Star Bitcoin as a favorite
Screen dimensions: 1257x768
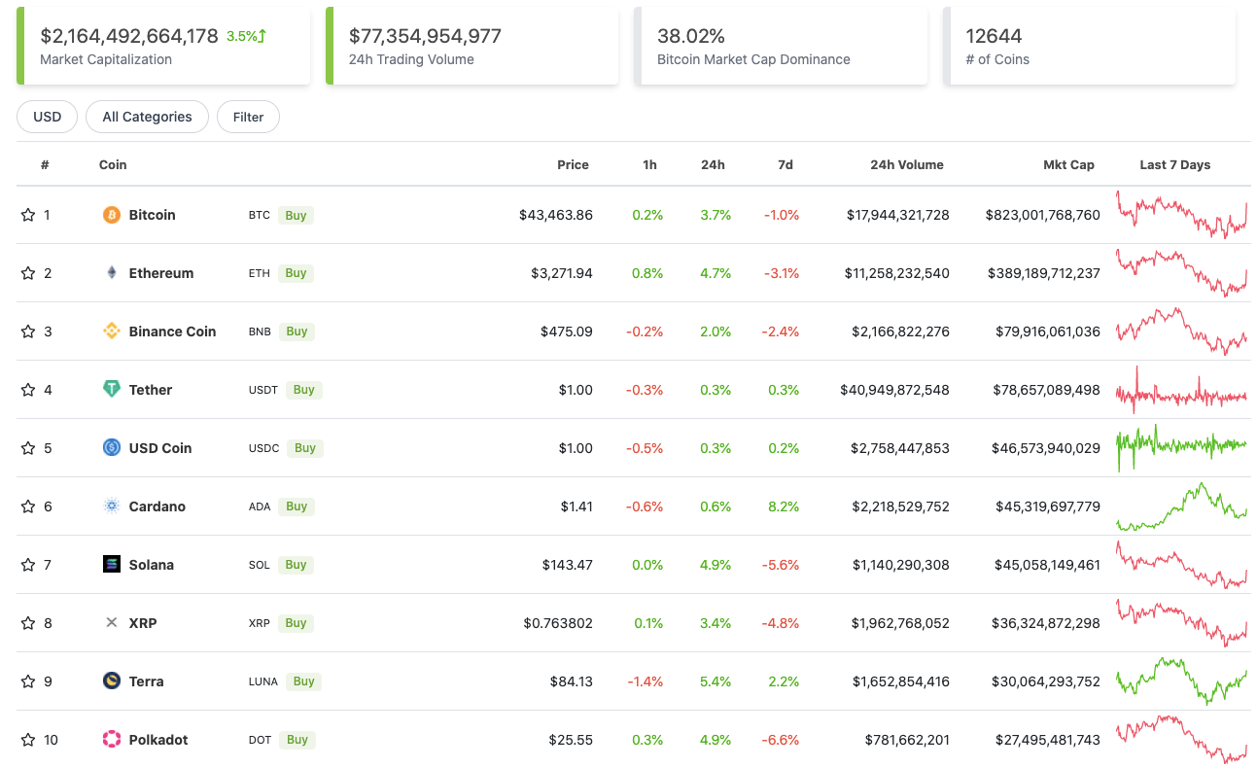(x=28, y=215)
